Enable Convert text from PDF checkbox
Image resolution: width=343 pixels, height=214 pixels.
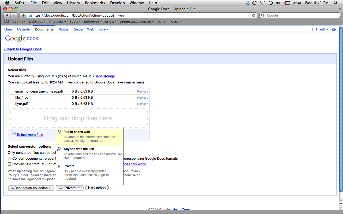pos(9,164)
